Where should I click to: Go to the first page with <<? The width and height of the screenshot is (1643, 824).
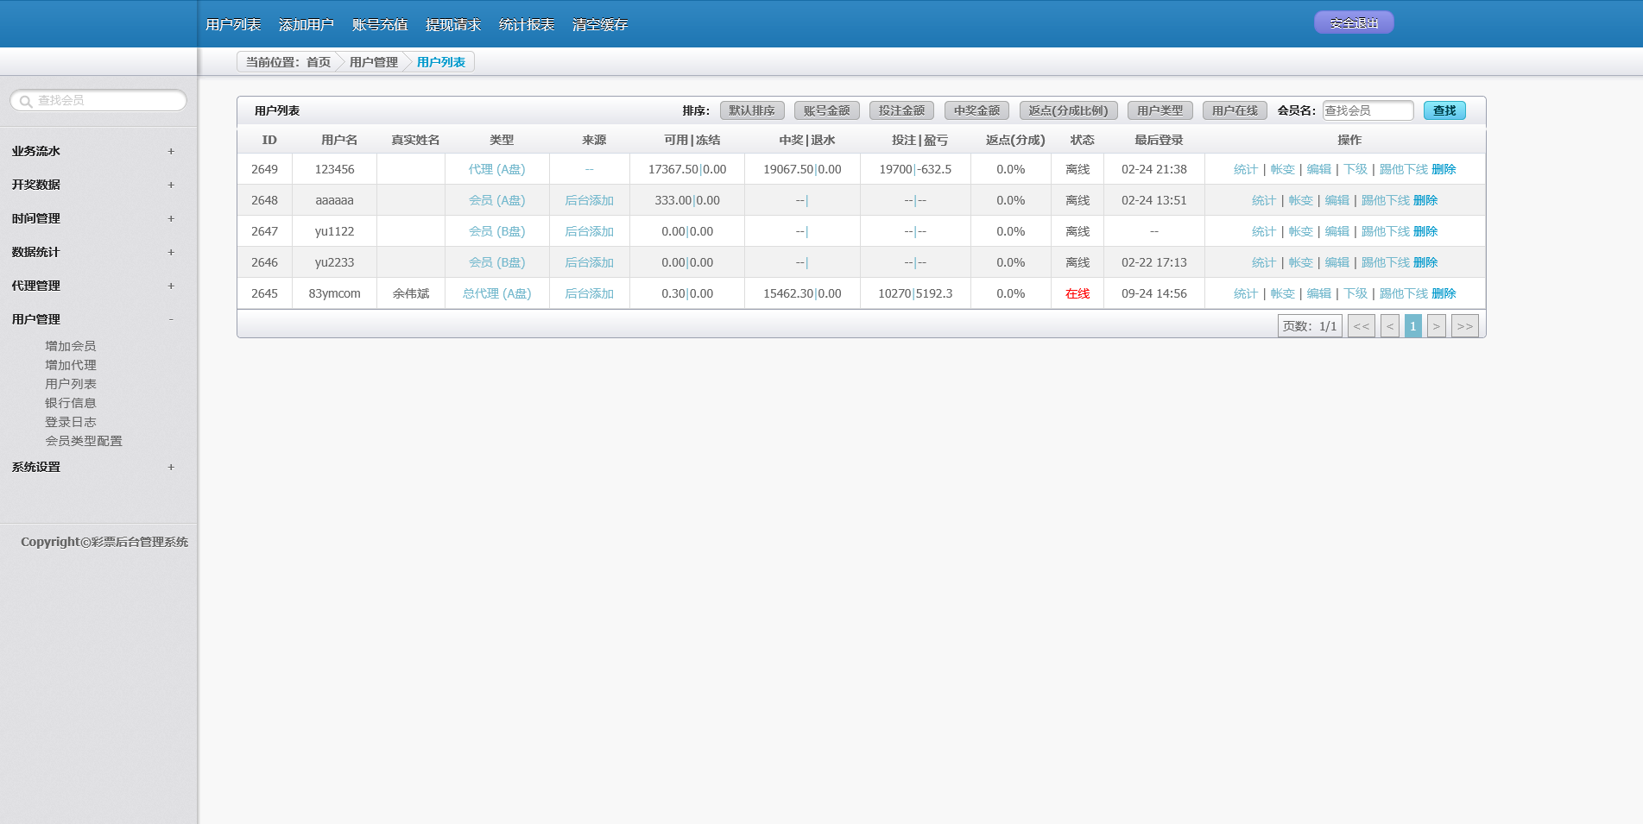click(x=1362, y=326)
